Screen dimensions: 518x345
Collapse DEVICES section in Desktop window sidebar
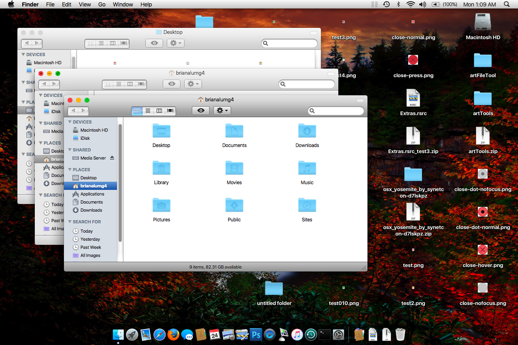click(x=23, y=55)
